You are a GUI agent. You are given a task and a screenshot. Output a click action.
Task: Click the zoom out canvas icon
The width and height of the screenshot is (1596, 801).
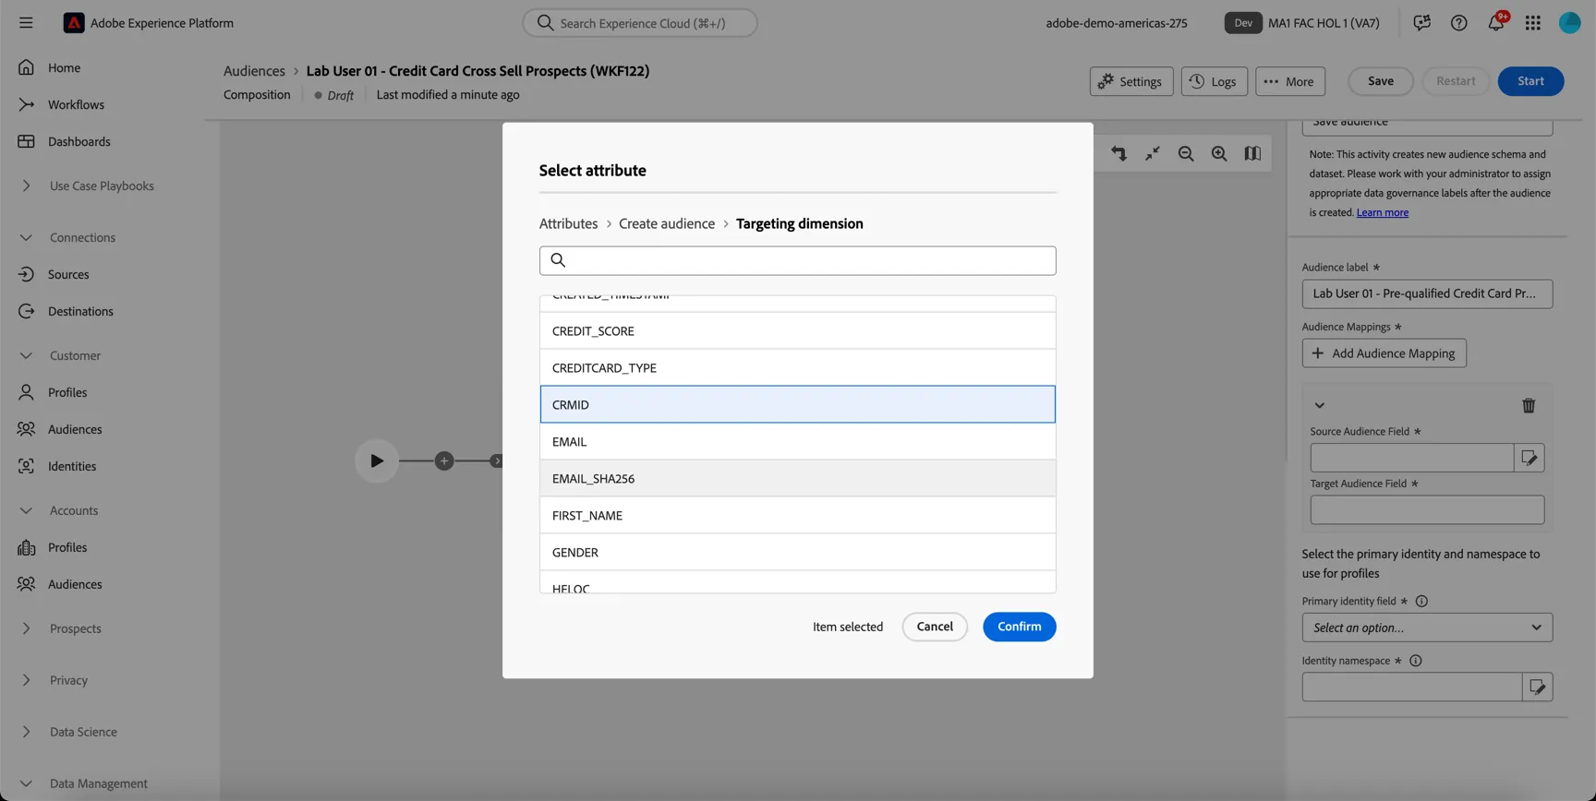pos(1186,154)
